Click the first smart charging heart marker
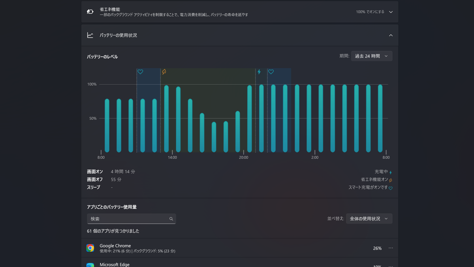 pyautogui.click(x=140, y=72)
